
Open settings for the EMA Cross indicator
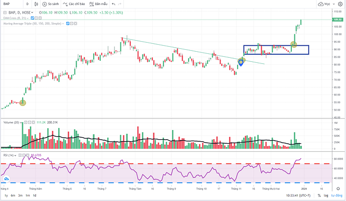[x=36, y=18]
